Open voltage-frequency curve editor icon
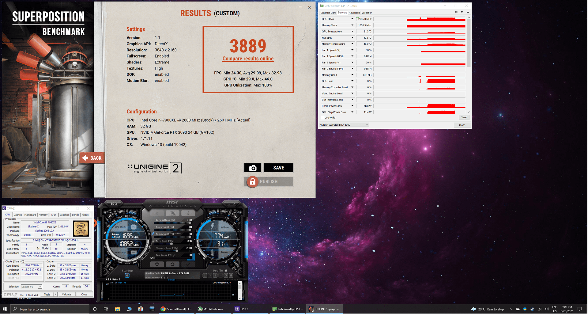 (x=153, y=241)
